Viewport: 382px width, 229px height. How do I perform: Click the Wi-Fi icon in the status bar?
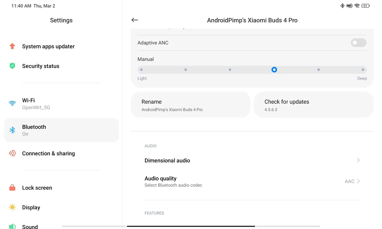point(357,5)
